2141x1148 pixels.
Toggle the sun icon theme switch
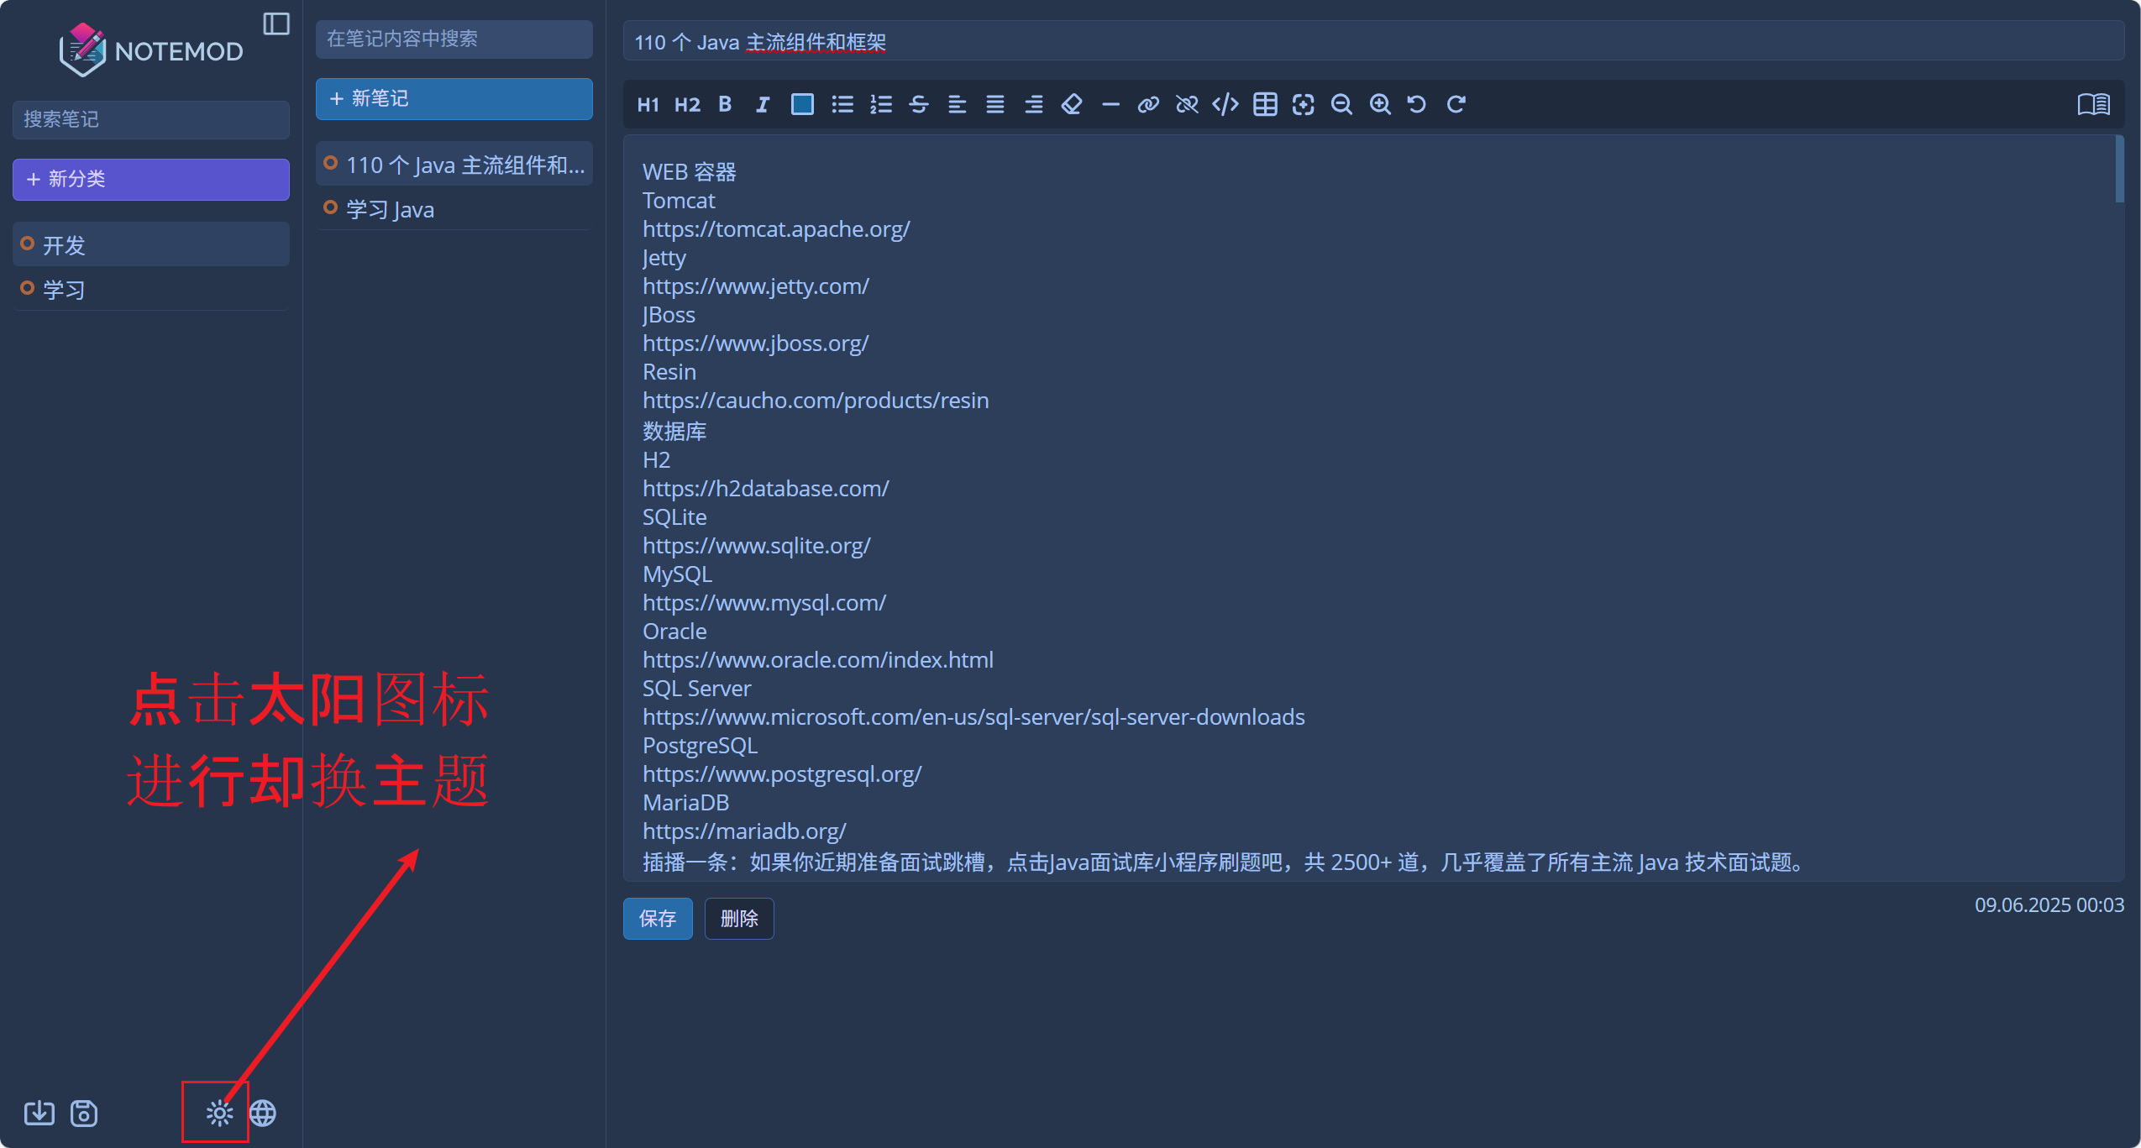[219, 1113]
